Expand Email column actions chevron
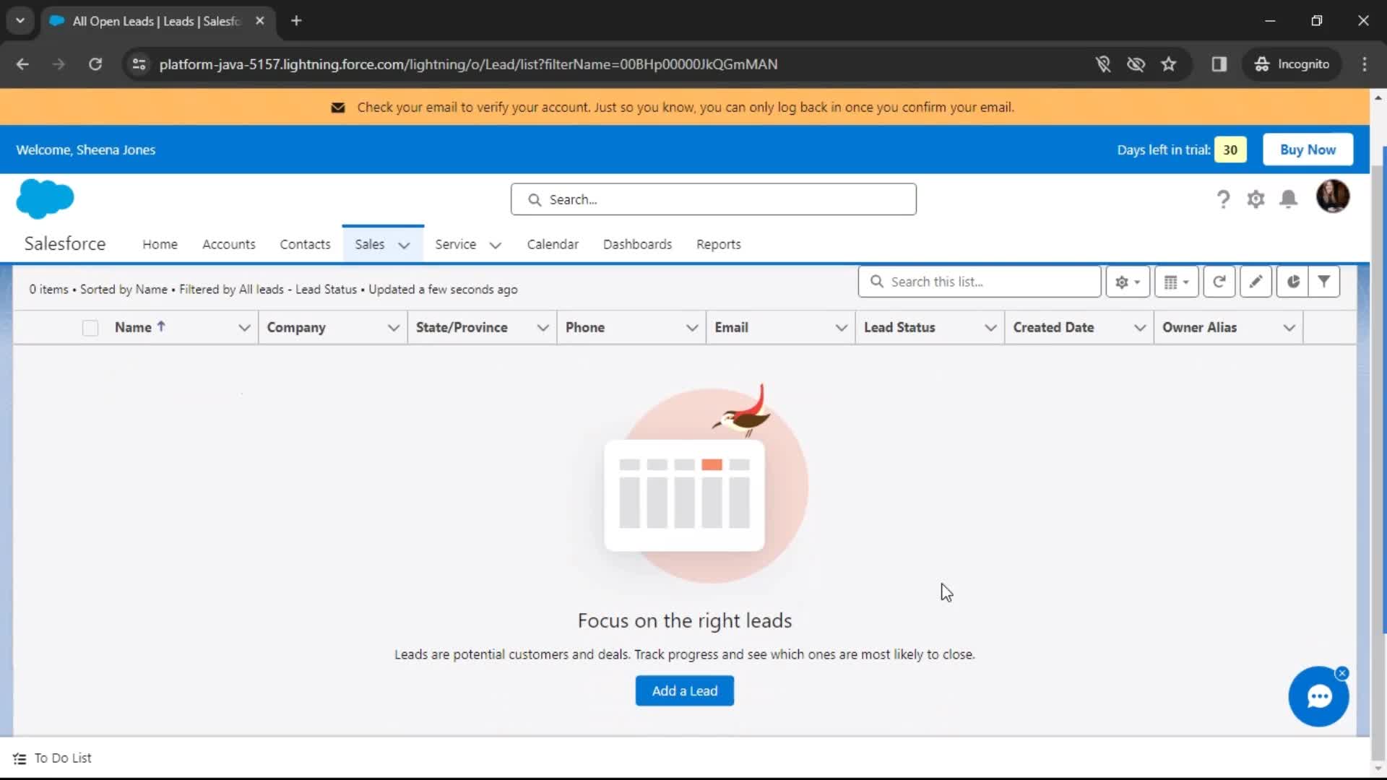The image size is (1387, 780). pos(842,328)
